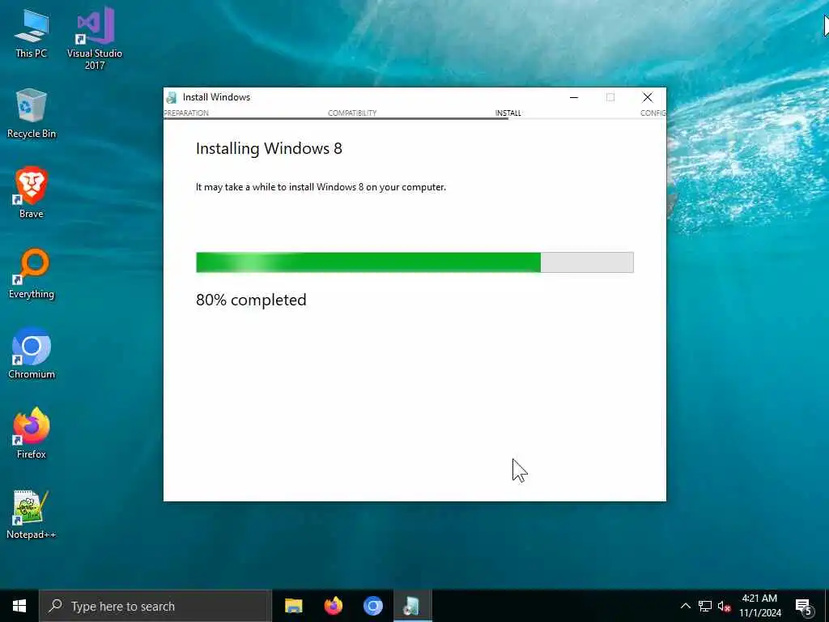The image size is (829, 622).
Task: Open Chromium from the taskbar
Action: tap(372, 606)
